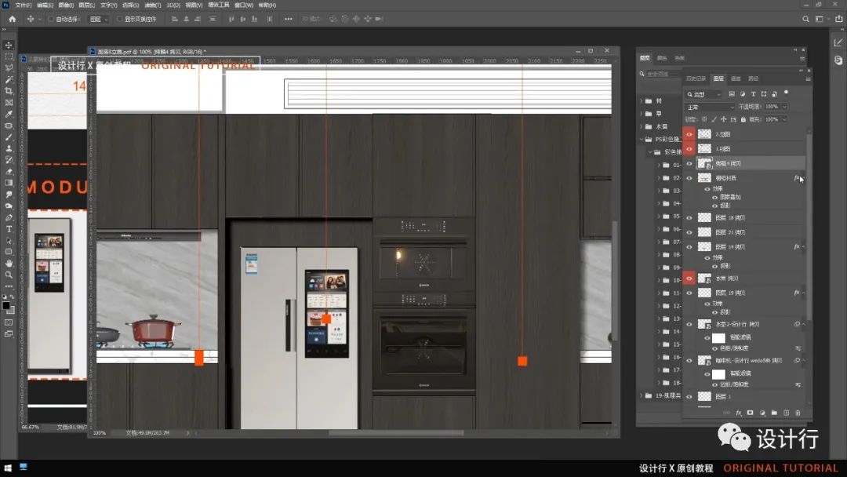Hide the 图层 14 拷贝 layer
The width and height of the screenshot is (847, 477).
pyautogui.click(x=689, y=247)
